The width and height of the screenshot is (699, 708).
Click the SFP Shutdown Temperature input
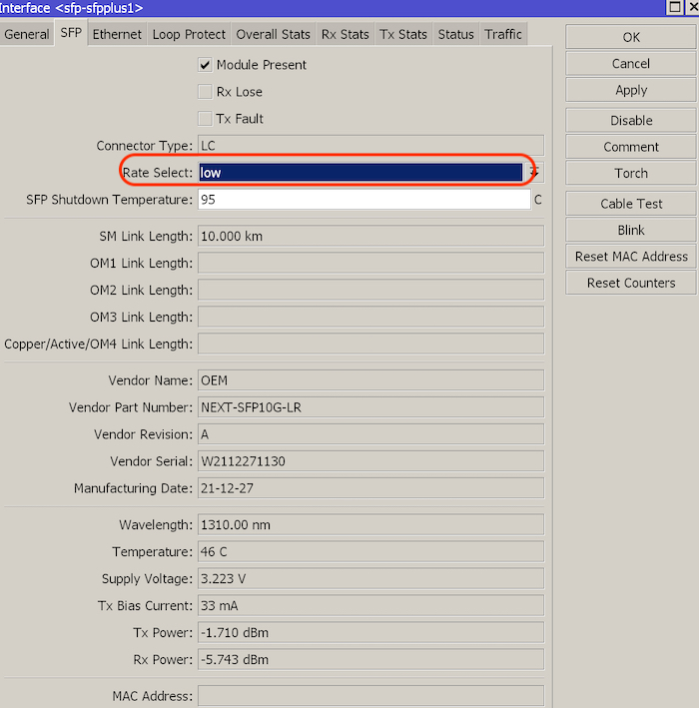tap(363, 200)
